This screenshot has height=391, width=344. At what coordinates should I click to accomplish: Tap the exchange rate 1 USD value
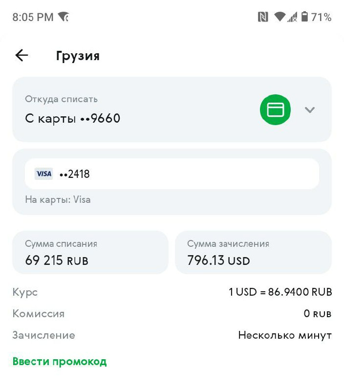coord(280,292)
